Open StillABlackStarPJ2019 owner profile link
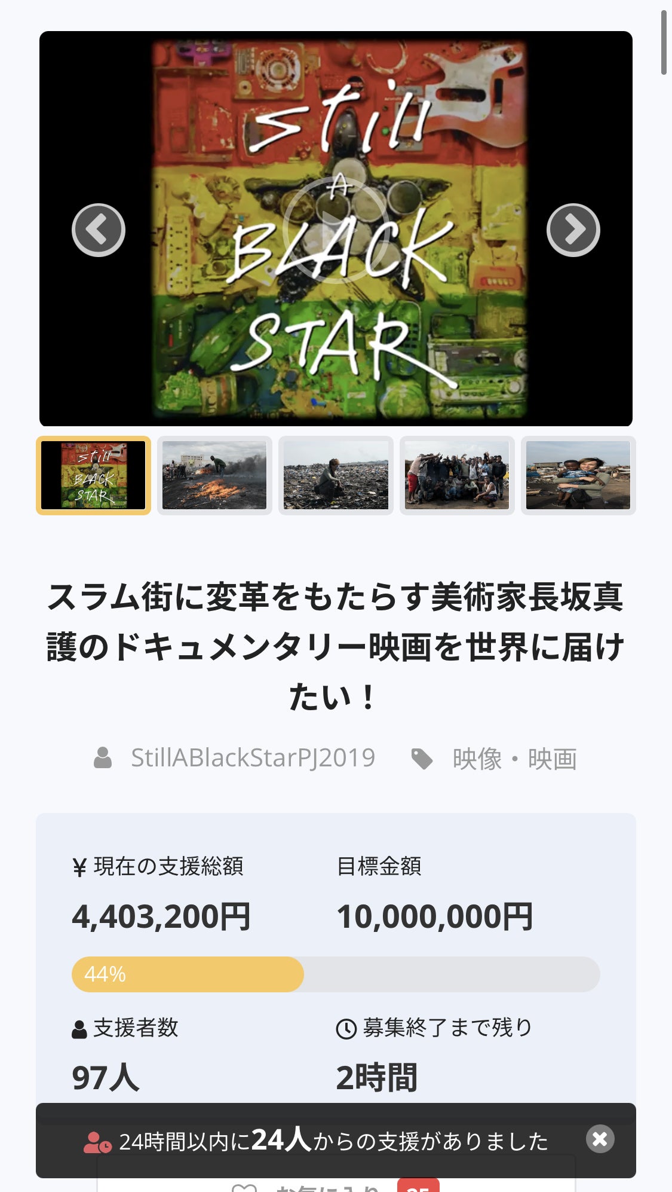The height and width of the screenshot is (1192, 672). (x=253, y=757)
